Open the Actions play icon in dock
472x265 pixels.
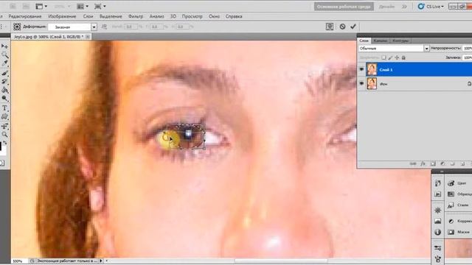coord(437,194)
